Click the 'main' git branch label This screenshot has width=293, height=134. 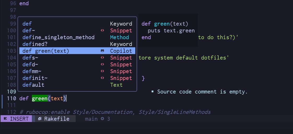click(x=91, y=119)
